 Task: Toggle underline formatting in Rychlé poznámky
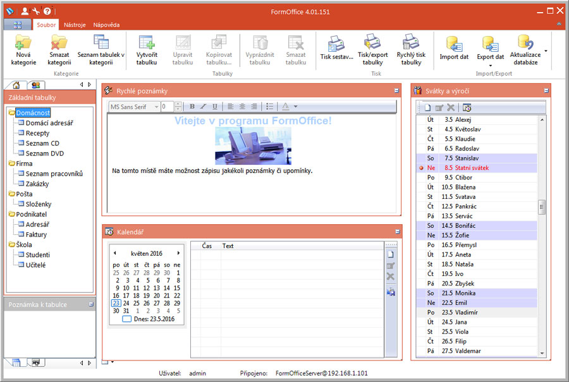[x=215, y=107]
